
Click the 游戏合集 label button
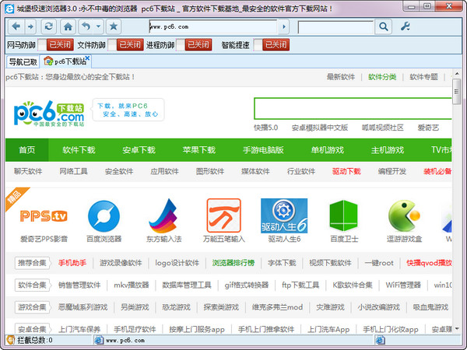tap(32, 307)
